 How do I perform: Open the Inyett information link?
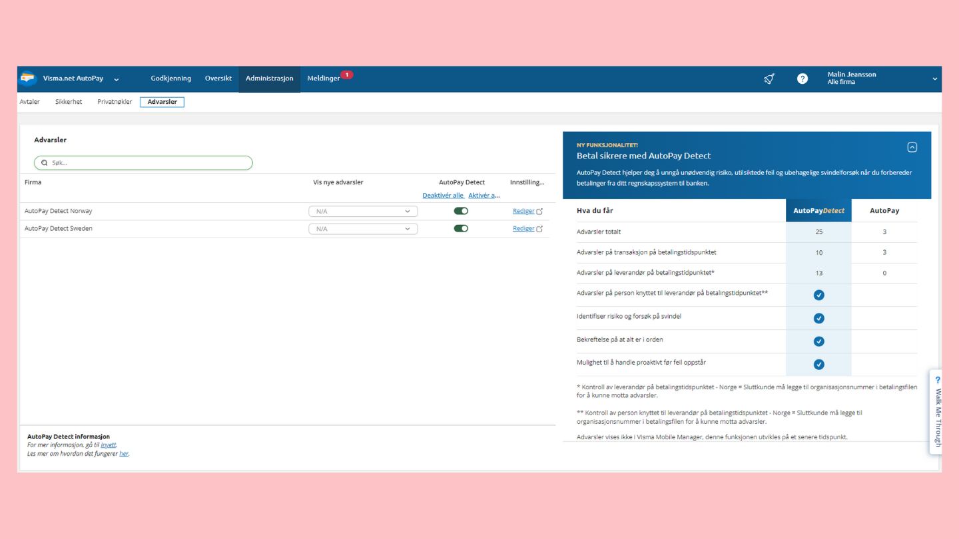click(x=109, y=445)
